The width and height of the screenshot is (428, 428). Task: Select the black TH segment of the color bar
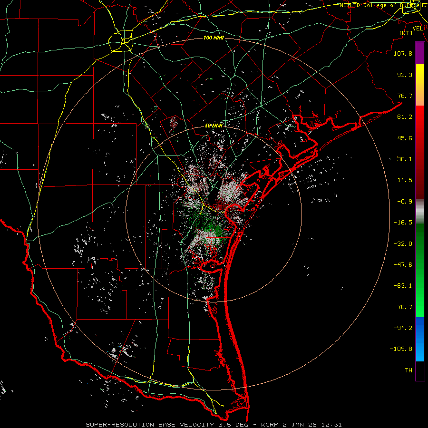pos(420,371)
